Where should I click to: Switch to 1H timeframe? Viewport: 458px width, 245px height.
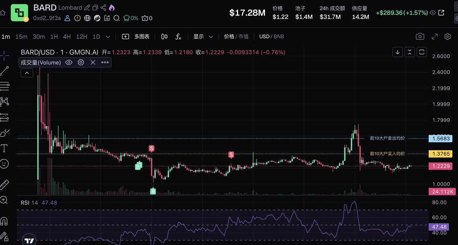[54, 37]
